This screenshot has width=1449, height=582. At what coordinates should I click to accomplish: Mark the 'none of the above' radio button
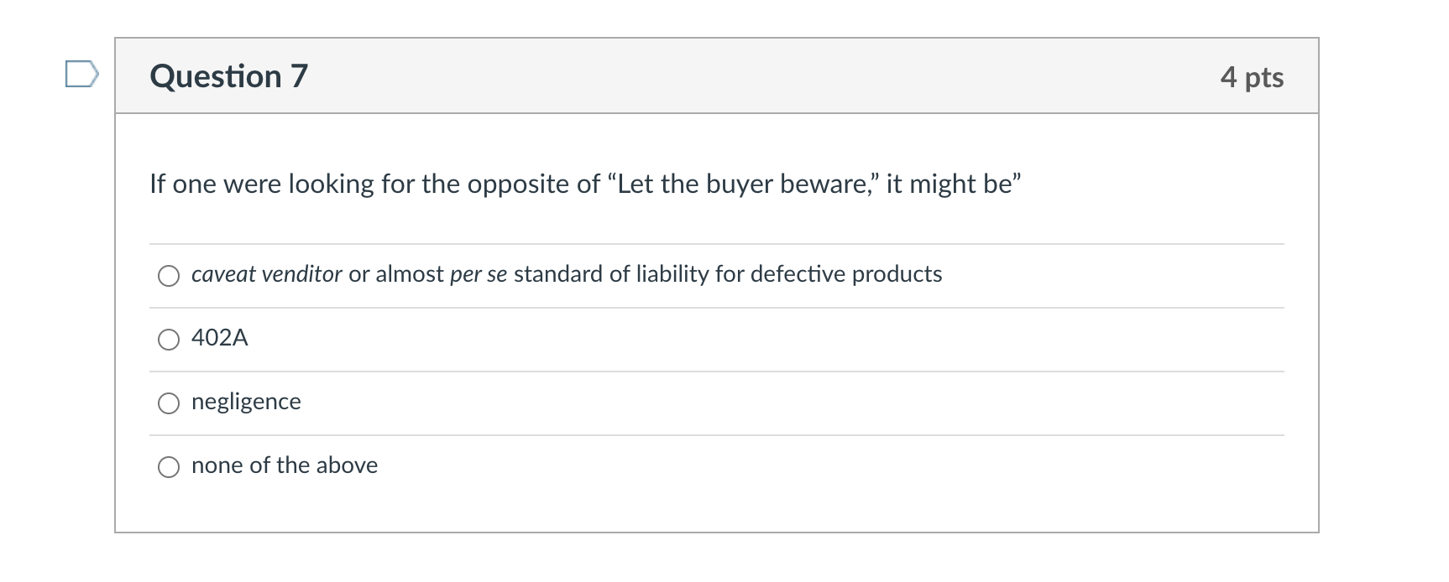[169, 467]
